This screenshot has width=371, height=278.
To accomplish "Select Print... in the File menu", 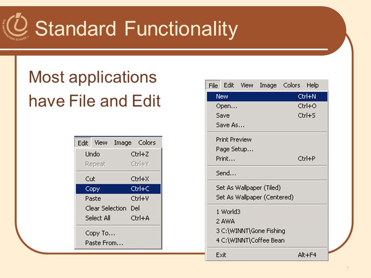I will pos(267,159).
